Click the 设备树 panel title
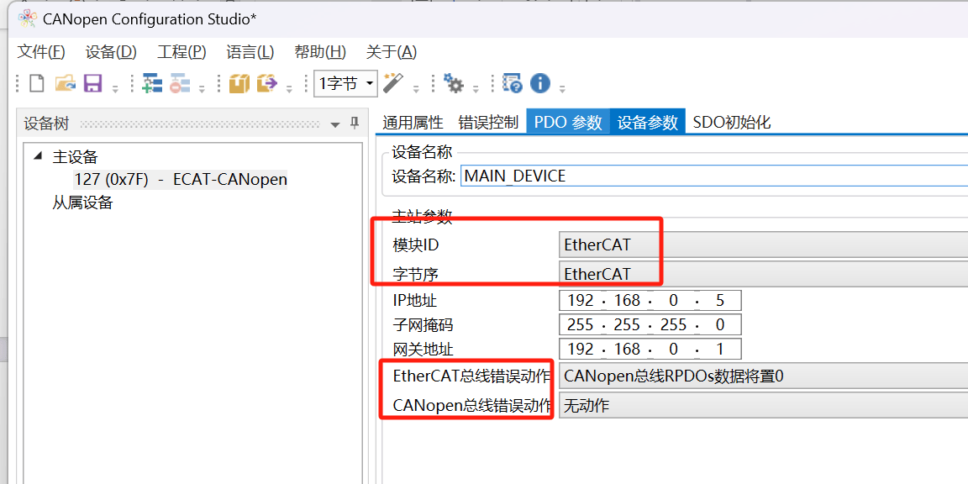 (46, 124)
